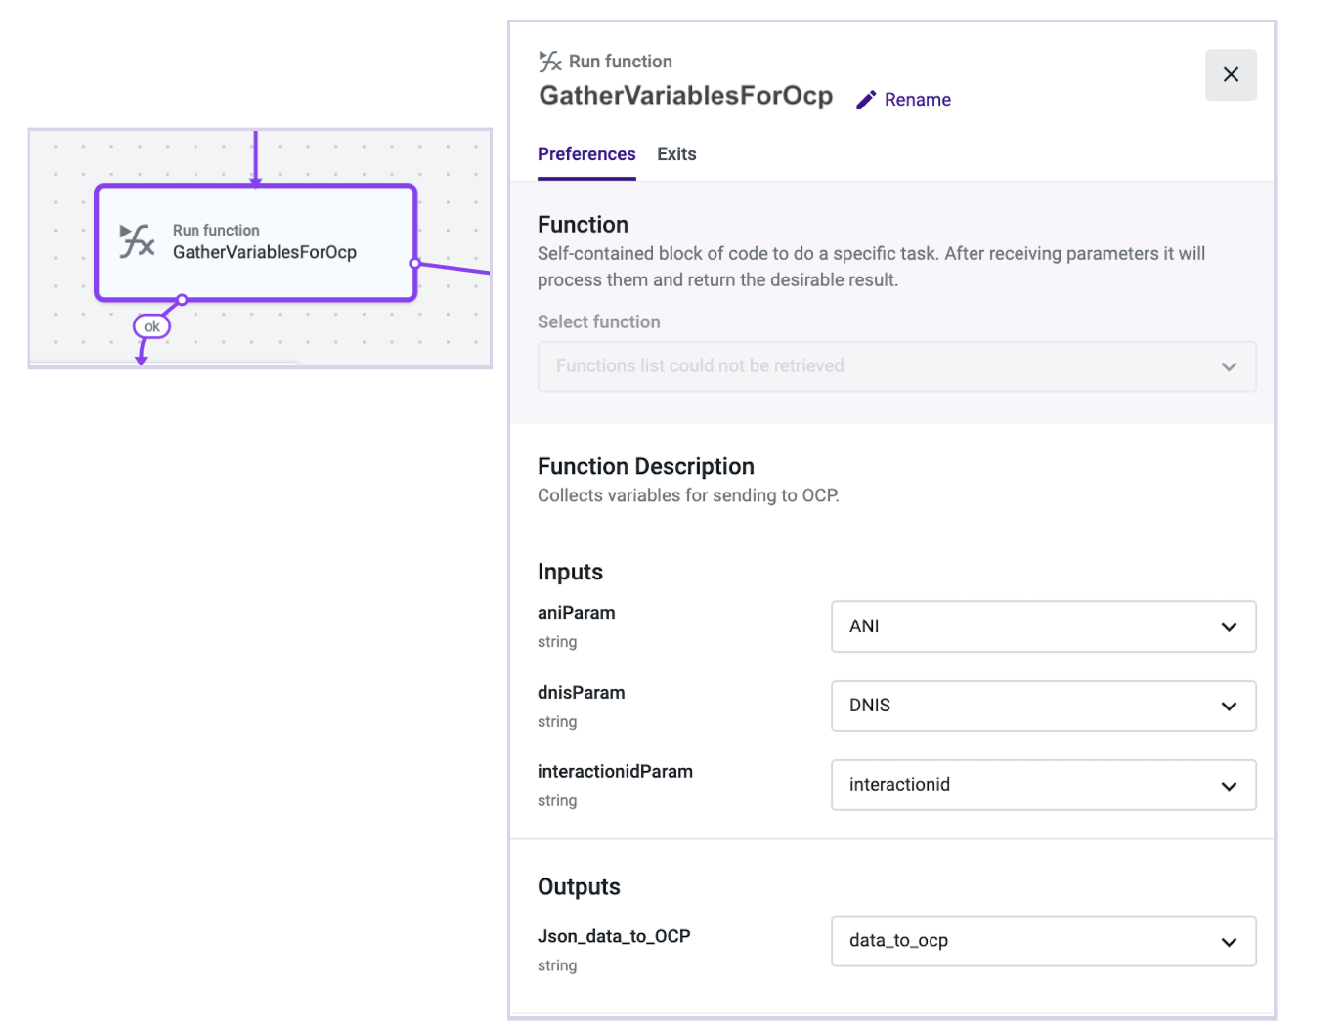Click the arrowhead below the ok label
Screen dimensions: 1343x1028
click(142, 360)
